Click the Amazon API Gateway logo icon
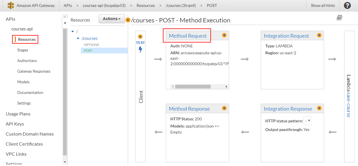Viewport: 358px width, 166px height. [11, 5]
